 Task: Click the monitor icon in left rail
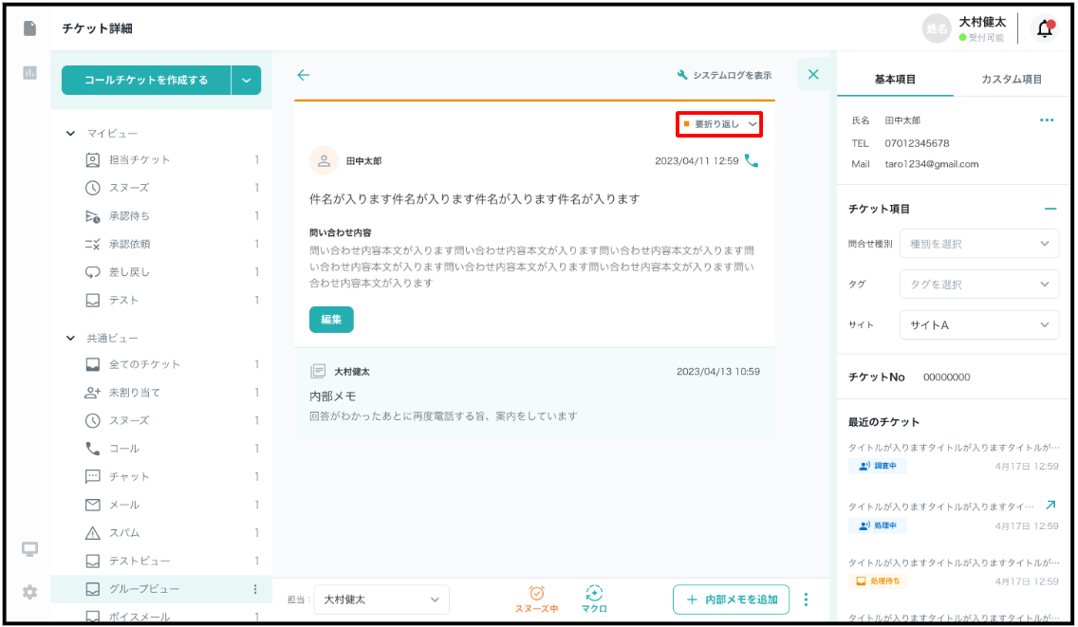coord(29,548)
